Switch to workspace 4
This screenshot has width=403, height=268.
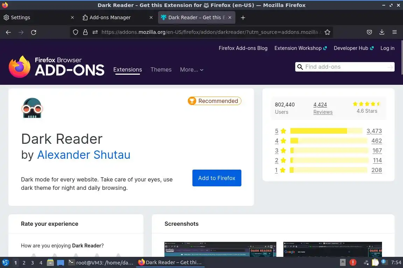[41, 263]
